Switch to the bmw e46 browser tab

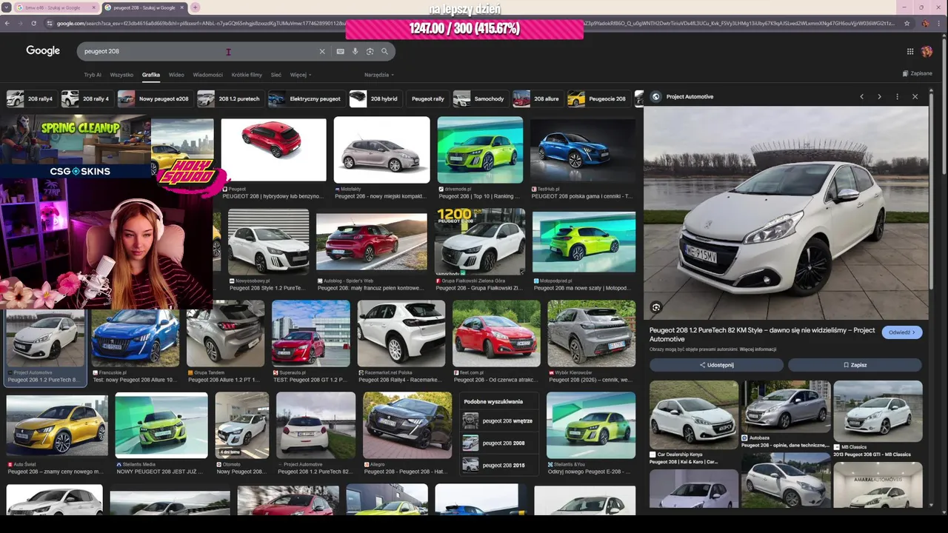click(56, 7)
